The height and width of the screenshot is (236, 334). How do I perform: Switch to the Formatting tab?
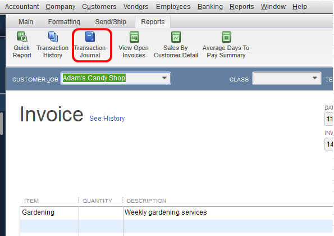tap(64, 22)
